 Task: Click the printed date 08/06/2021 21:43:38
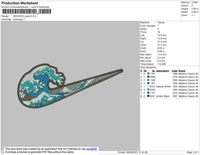click(x=137, y=152)
